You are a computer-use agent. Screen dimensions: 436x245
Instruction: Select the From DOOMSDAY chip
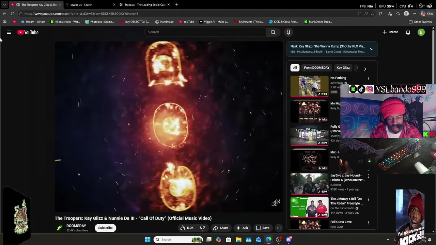(316, 68)
